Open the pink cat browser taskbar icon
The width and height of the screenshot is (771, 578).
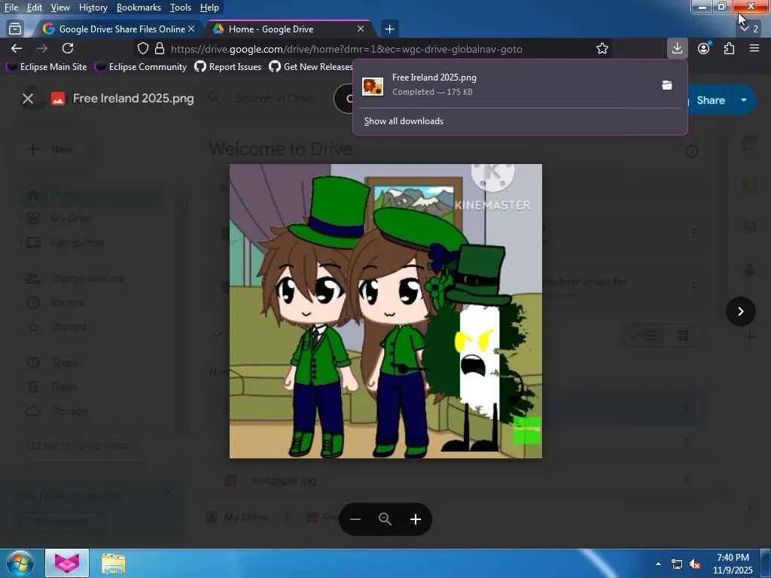click(x=67, y=563)
